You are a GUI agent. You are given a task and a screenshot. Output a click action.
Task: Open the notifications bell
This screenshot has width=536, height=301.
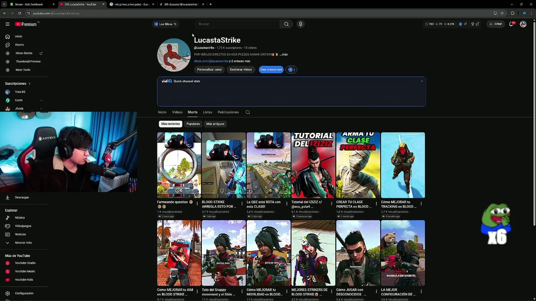pyautogui.click(x=511, y=24)
